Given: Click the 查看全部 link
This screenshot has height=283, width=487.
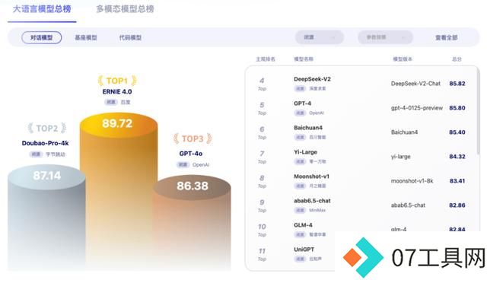Looking at the screenshot, I should pyautogui.click(x=447, y=37).
